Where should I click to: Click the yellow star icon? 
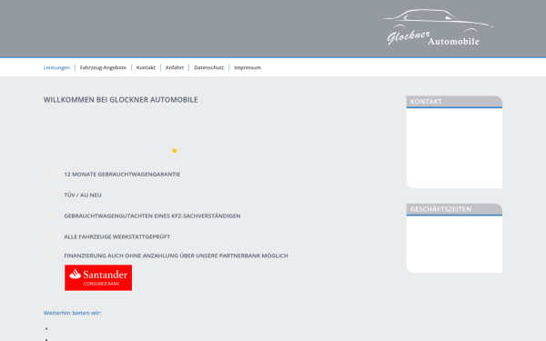[x=175, y=151]
